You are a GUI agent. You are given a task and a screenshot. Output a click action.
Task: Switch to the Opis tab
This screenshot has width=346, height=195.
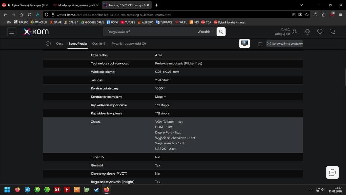point(60,44)
